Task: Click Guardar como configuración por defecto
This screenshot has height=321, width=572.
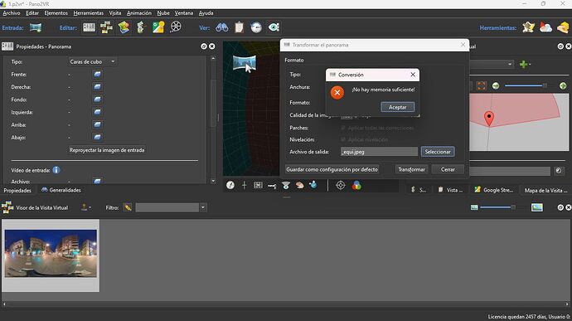Action: pos(332,169)
